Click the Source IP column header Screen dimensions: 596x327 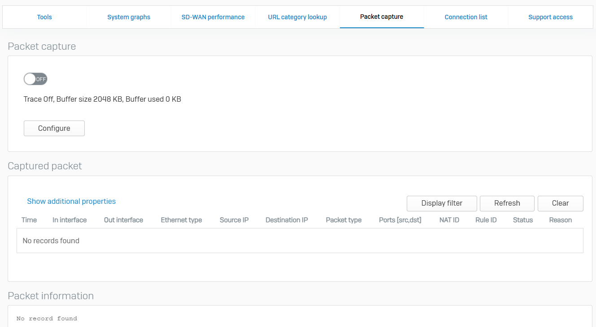(234, 220)
